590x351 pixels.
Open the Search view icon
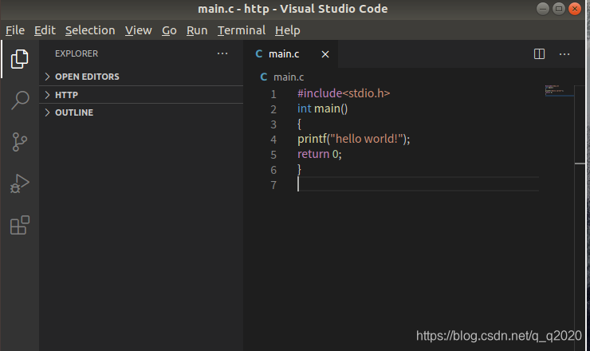tap(20, 101)
